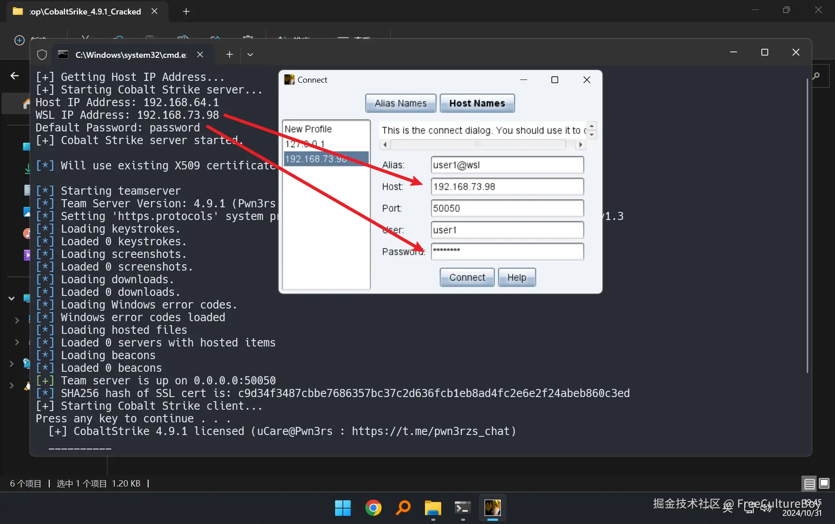Focus the Host input field
The image size is (835, 524).
507,187
